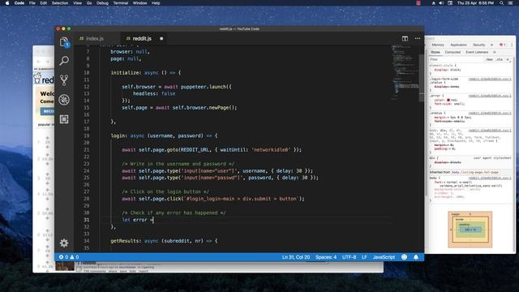Image resolution: width=519 pixels, height=292 pixels.
Task: Open the Memory tab in DevTools
Action: pos(438,45)
